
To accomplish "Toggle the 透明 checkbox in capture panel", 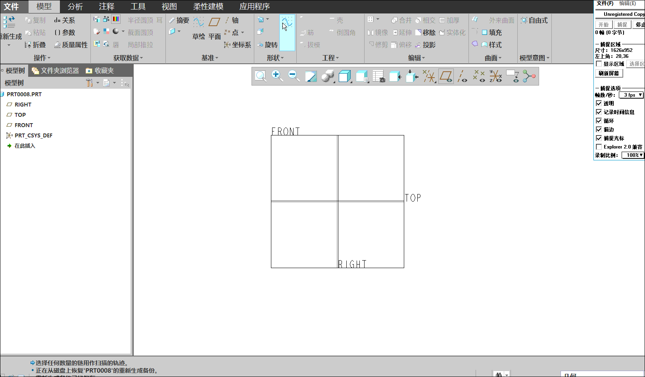I will [x=599, y=103].
